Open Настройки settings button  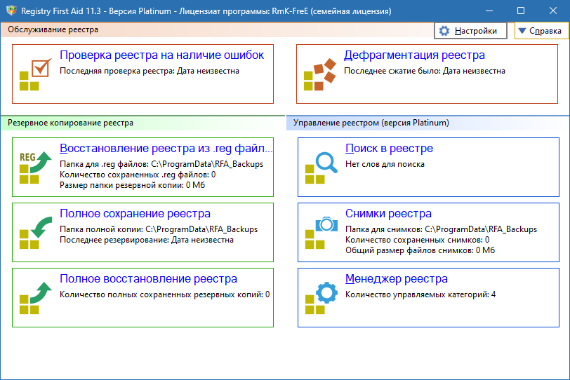pyautogui.click(x=470, y=31)
